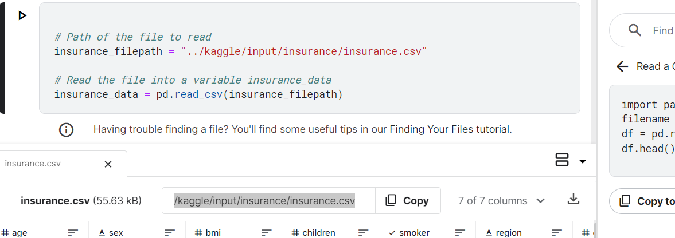Screen dimensions: 675x238
Task: Sort the children column
Action: coord(364,232)
